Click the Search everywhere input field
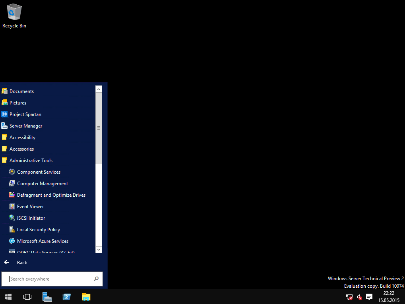This screenshot has width=405, height=304. [x=52, y=279]
